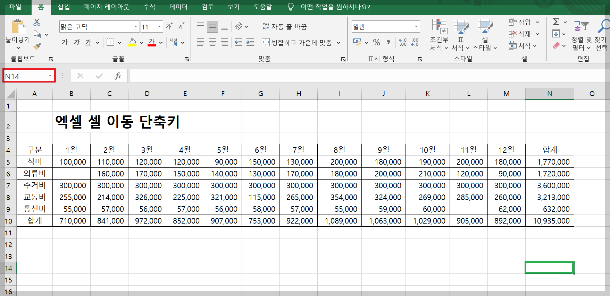Open the font name dropdown (맑은 고딕)

click(136, 26)
